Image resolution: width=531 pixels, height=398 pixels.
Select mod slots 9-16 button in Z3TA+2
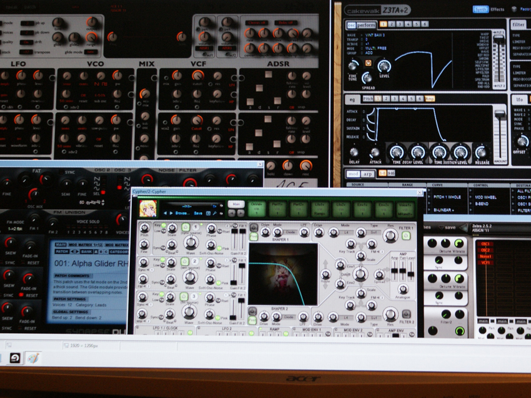click(x=391, y=173)
